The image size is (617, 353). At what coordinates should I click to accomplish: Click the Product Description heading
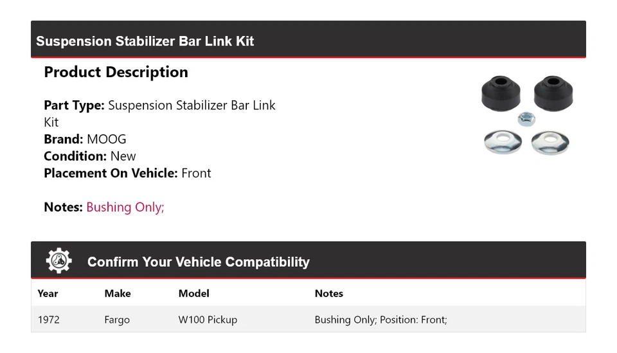point(116,72)
